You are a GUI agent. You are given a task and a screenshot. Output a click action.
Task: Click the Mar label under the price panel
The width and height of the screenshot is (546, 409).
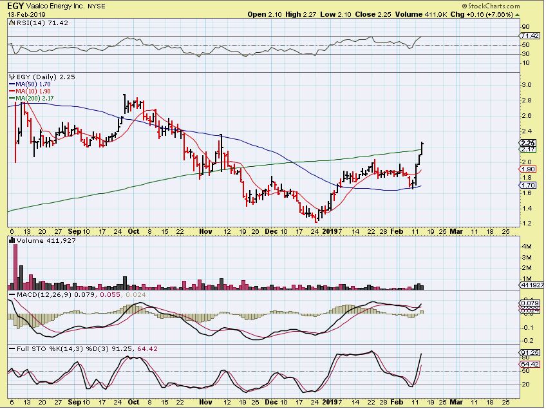[456, 231]
